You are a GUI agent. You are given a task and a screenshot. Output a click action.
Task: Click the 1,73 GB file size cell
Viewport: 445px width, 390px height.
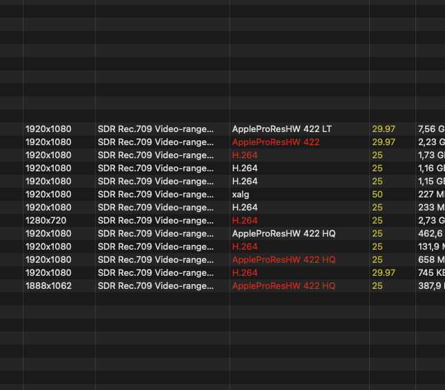click(x=431, y=155)
